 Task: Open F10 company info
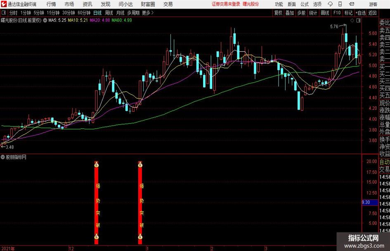[x=337, y=13]
